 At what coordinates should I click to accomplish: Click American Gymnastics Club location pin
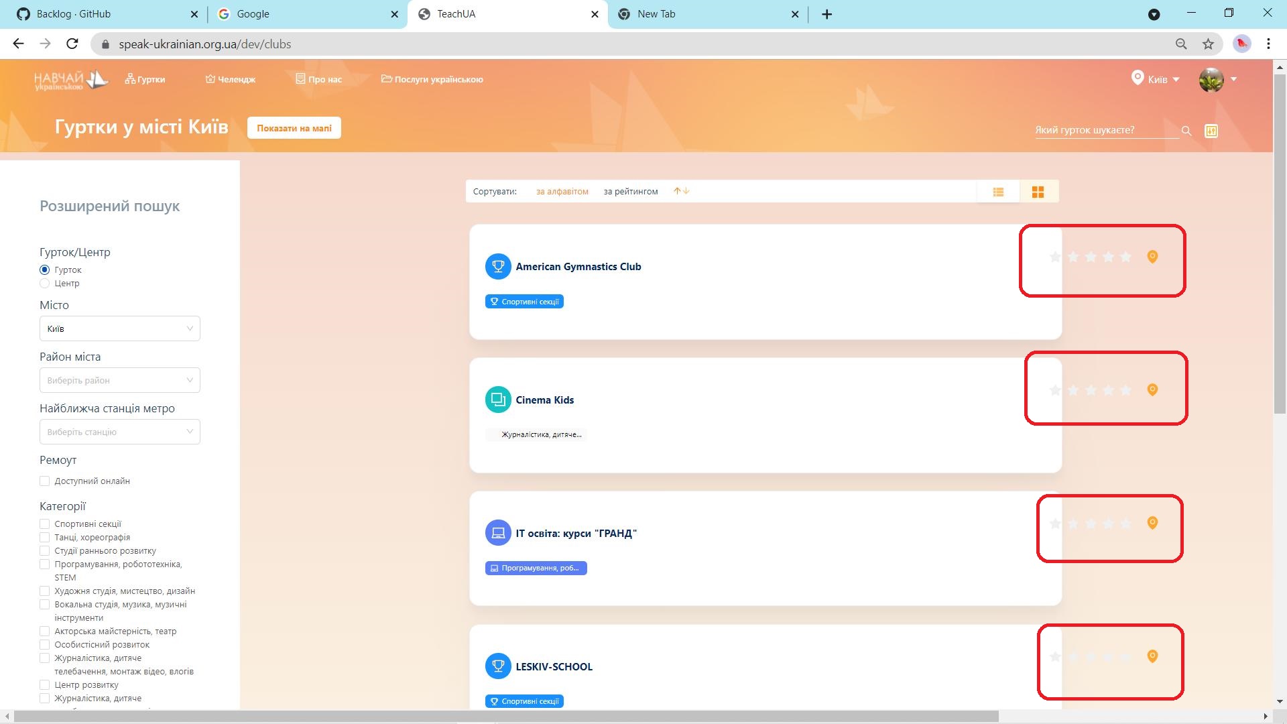(1152, 257)
